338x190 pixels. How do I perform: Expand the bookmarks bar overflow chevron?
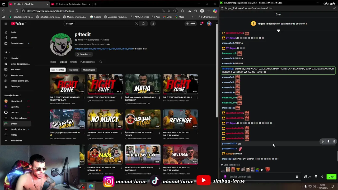click(192, 17)
